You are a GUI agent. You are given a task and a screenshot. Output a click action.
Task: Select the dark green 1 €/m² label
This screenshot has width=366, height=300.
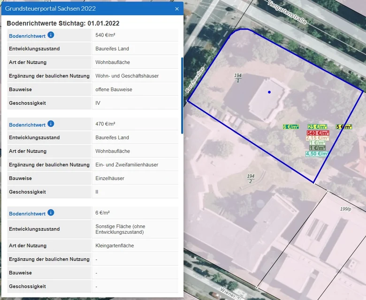click(x=317, y=148)
